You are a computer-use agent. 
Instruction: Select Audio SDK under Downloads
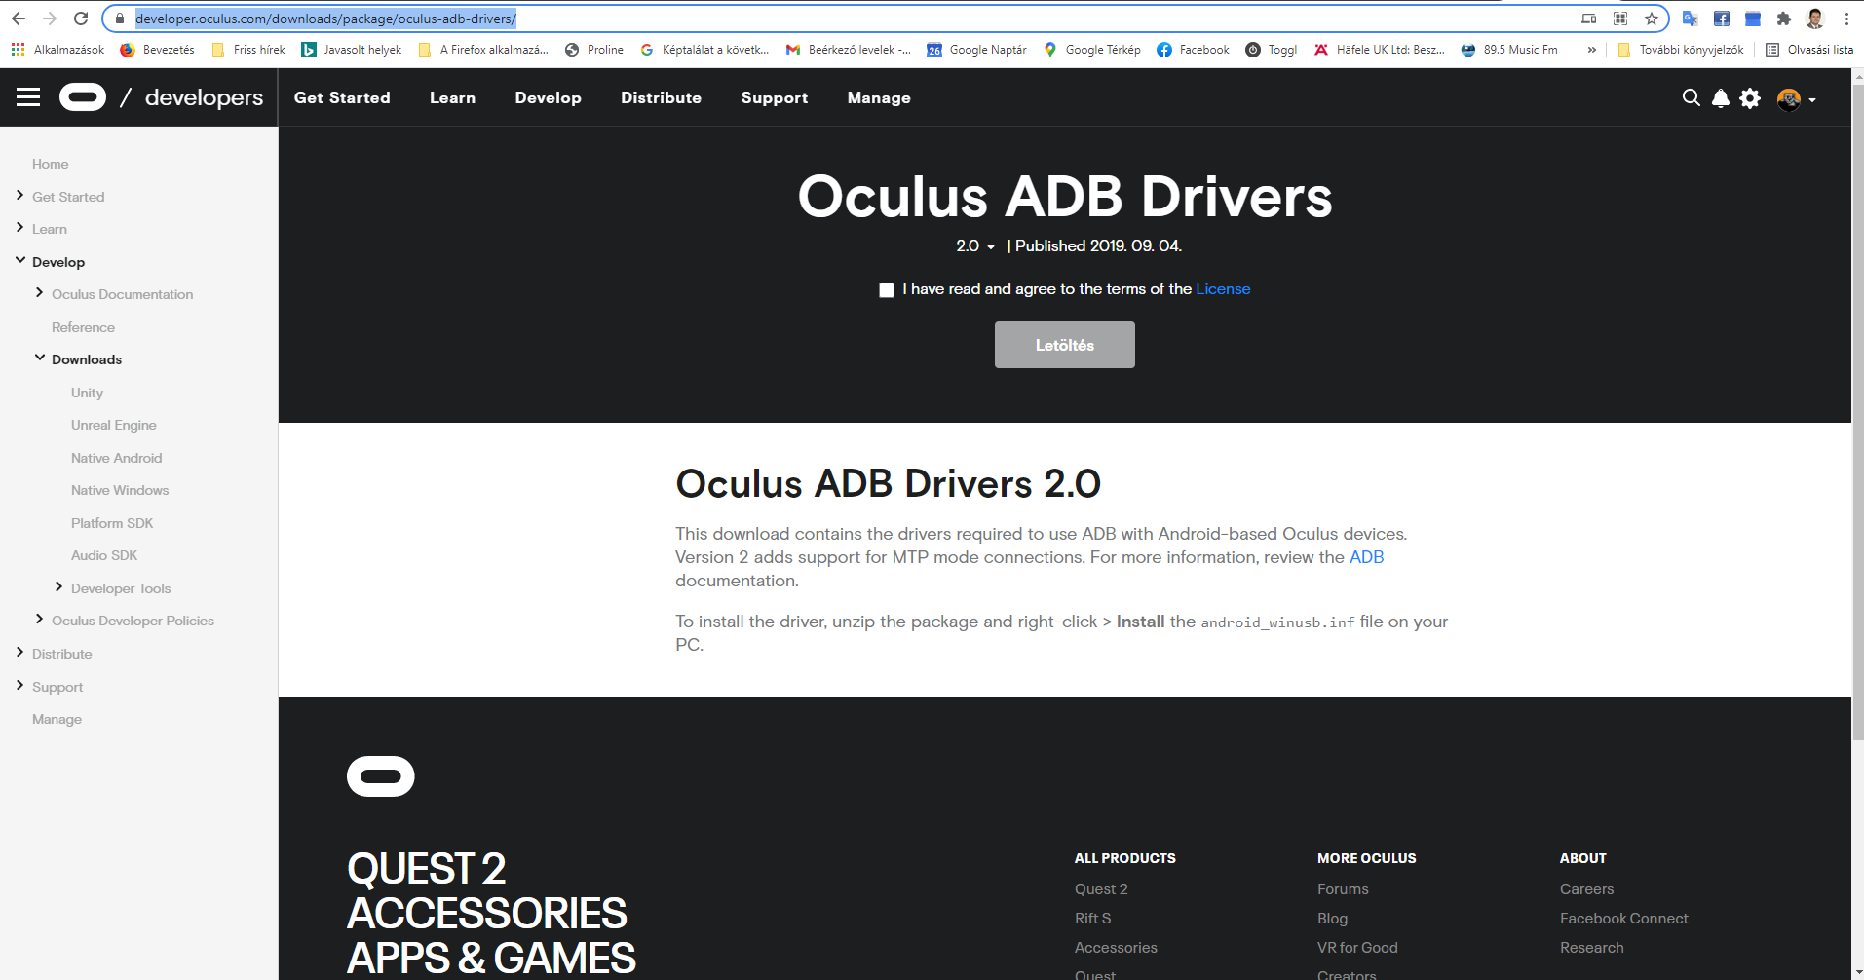[104, 555]
